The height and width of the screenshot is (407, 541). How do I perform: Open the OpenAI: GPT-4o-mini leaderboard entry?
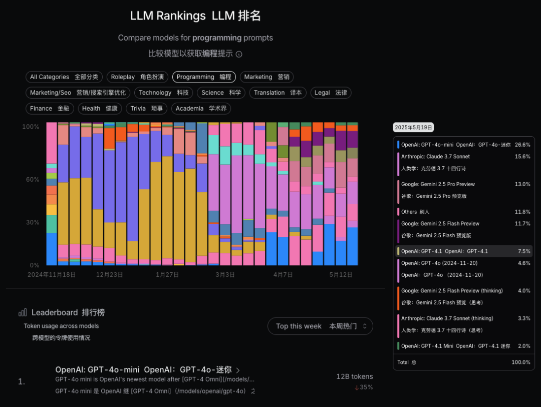pyautogui.click(x=143, y=370)
